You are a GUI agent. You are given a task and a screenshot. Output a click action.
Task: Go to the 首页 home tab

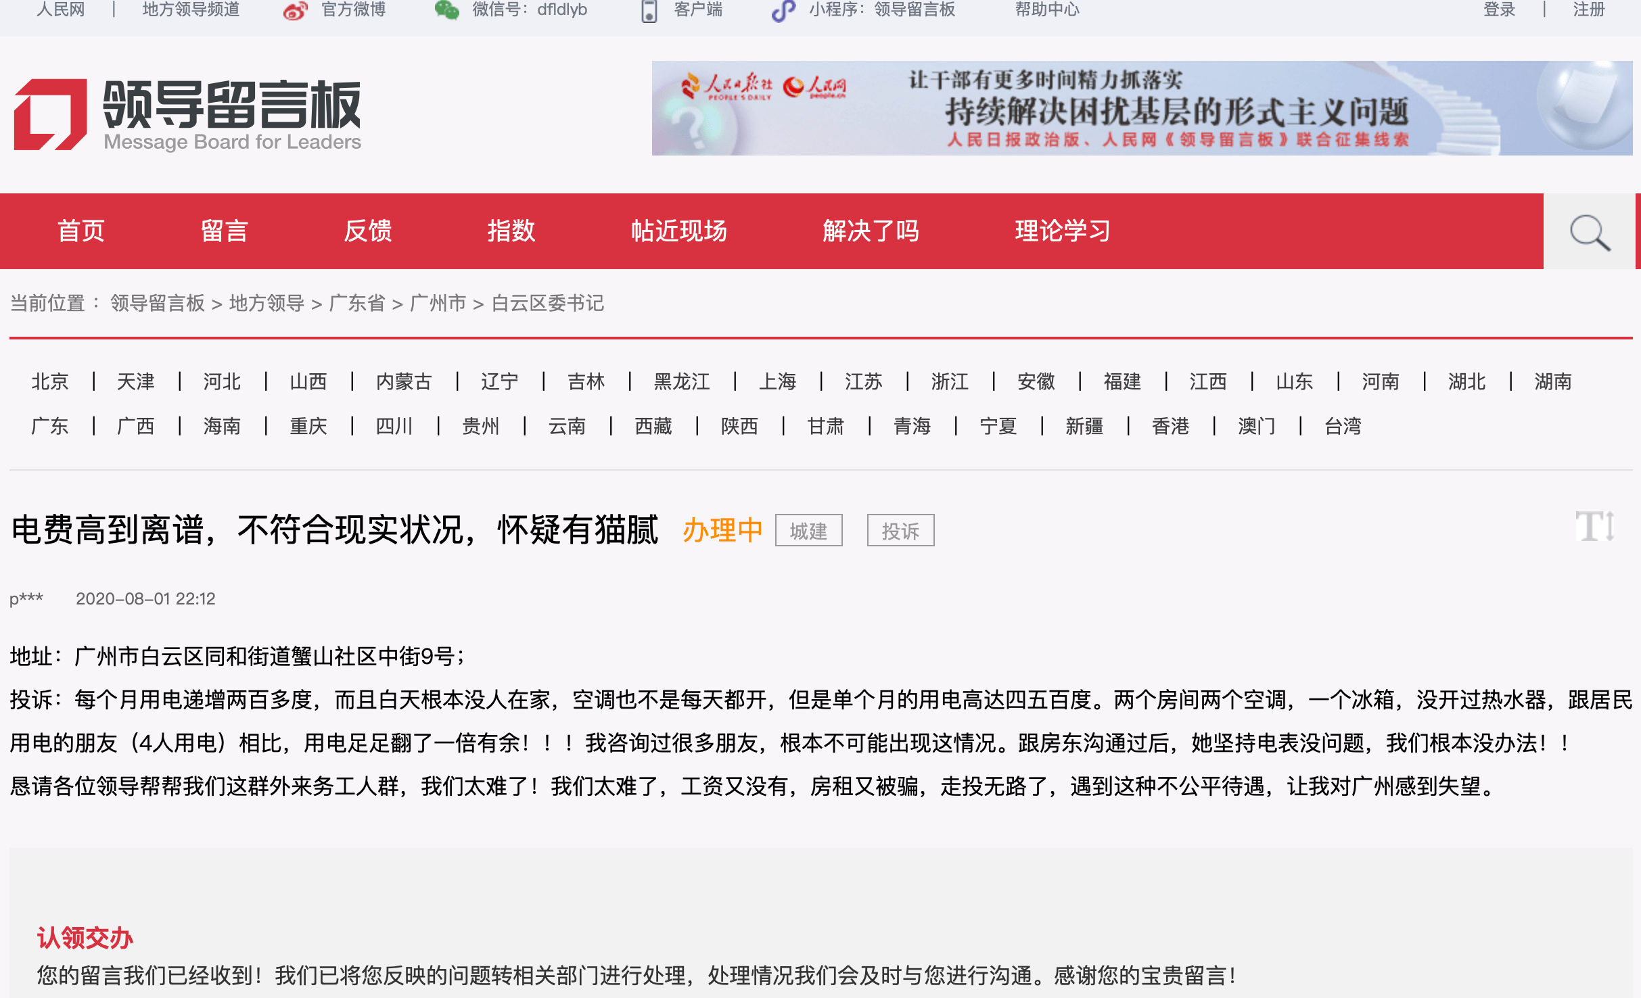[81, 231]
